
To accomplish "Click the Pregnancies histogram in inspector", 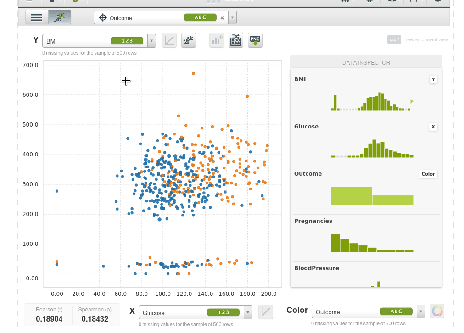I will [x=372, y=243].
